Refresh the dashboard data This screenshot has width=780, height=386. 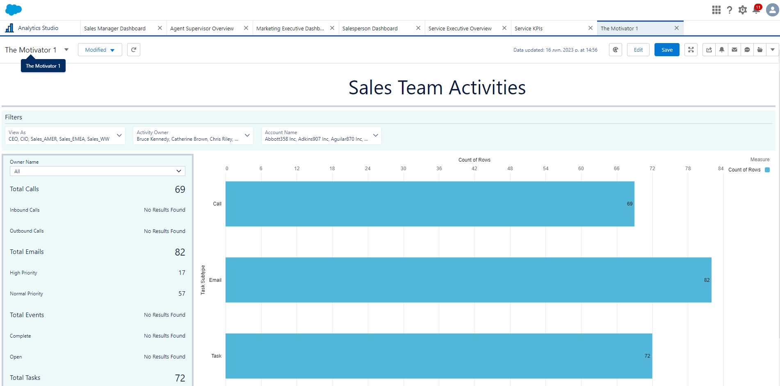click(x=133, y=49)
